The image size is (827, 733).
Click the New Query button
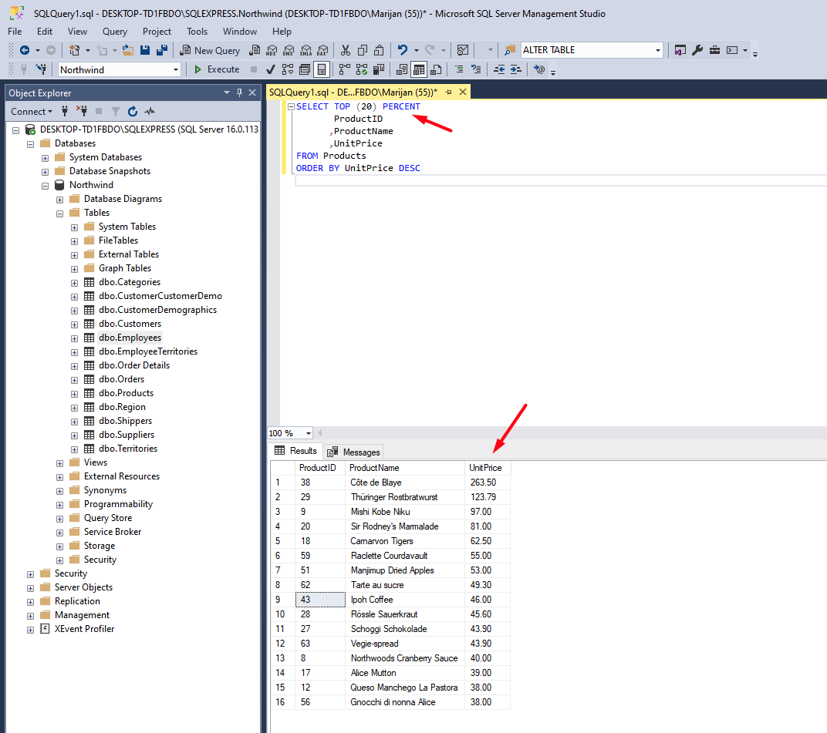[210, 51]
